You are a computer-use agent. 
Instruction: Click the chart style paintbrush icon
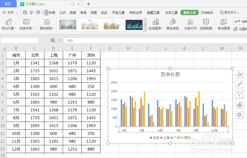point(239,84)
